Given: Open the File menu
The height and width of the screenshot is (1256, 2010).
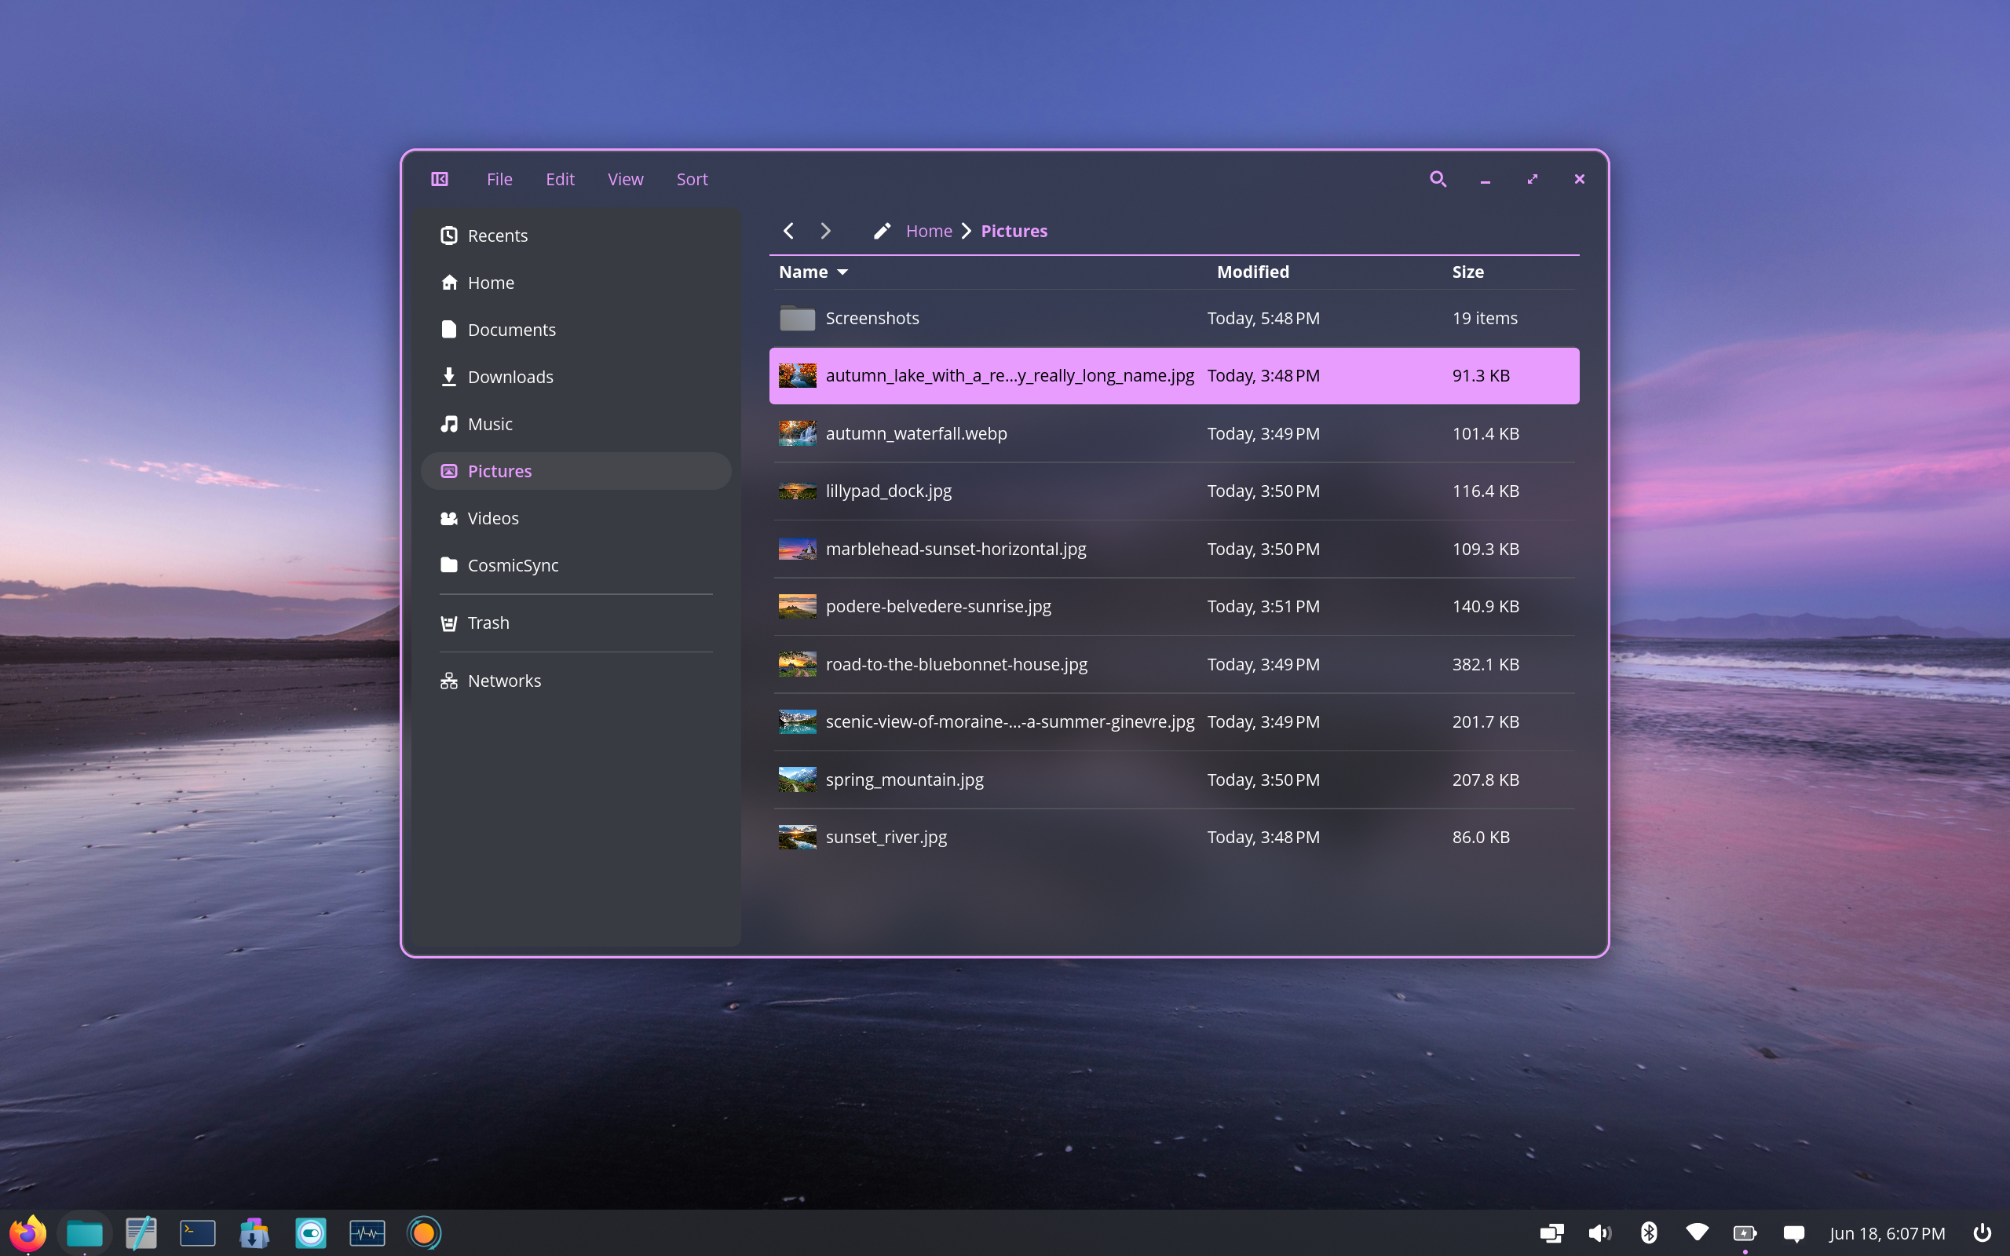Looking at the screenshot, I should 499,179.
